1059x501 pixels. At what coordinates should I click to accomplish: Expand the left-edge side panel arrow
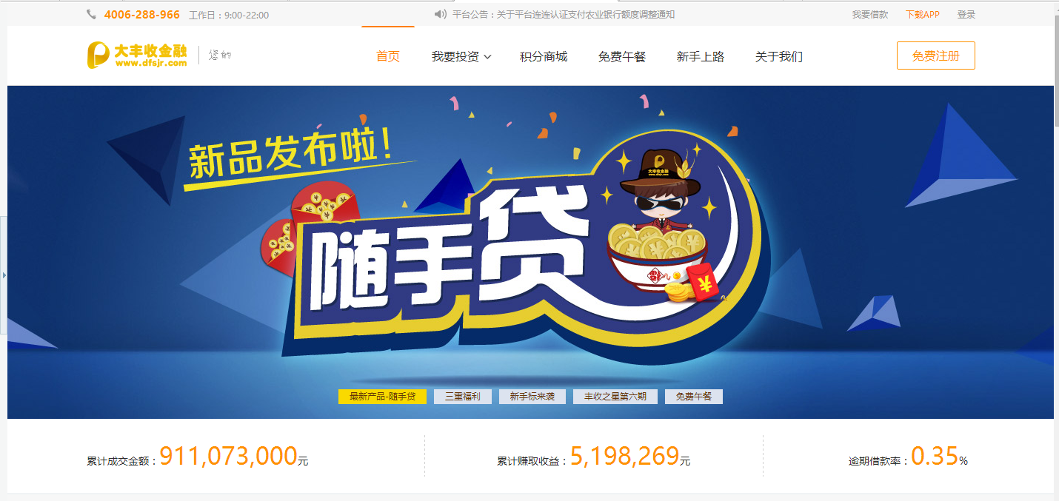click(x=4, y=275)
